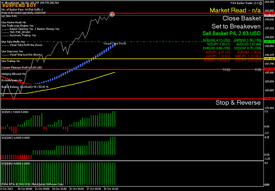Select the USDJPY -2.07 (277) pair entry
Screen dimensions: 275x191
click(x=248, y=60)
